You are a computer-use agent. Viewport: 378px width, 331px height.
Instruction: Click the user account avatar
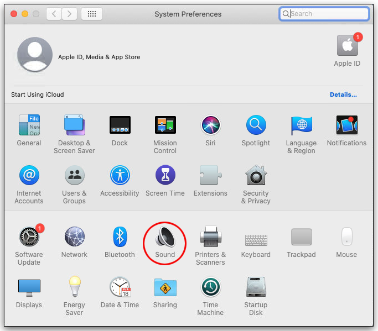35,55
